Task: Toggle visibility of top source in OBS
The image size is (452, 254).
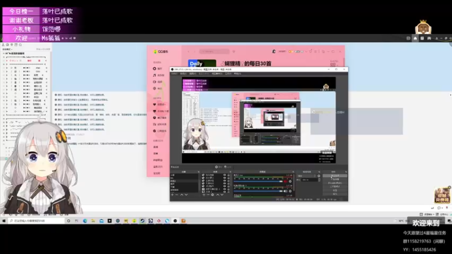Action: pos(224,175)
